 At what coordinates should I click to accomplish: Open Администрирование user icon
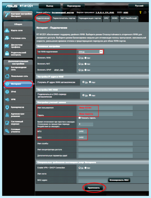7,115
